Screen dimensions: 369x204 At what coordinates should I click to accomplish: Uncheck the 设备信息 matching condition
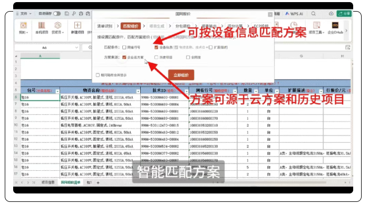click(x=156, y=47)
